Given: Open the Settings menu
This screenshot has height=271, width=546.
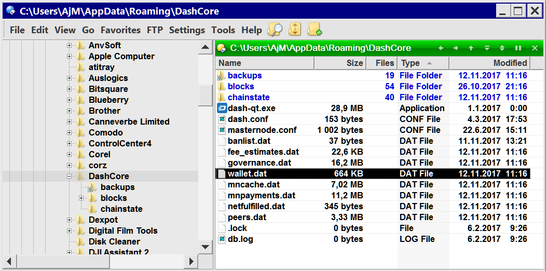Looking at the screenshot, I should [187, 30].
